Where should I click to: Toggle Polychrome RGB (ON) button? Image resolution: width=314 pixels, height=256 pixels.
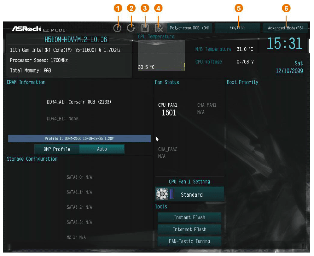(x=189, y=28)
